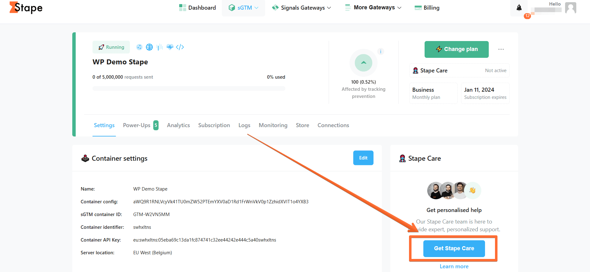
Task: Select the Container API Key value
Action: pos(205,240)
